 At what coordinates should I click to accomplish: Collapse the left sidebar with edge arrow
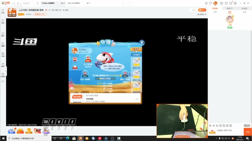click(6, 71)
